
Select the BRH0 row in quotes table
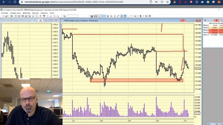(x=213, y=25)
